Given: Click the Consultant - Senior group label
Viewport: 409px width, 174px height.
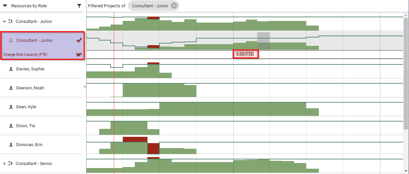Looking at the screenshot, I should click(x=34, y=163).
